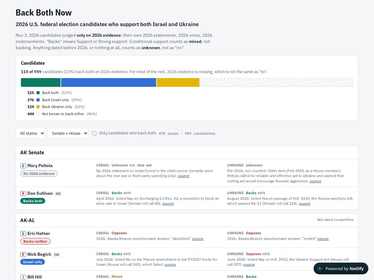Click the Nick Begich candidate name
Image resolution: width=374 pixels, height=280 pixels.
point(39,254)
